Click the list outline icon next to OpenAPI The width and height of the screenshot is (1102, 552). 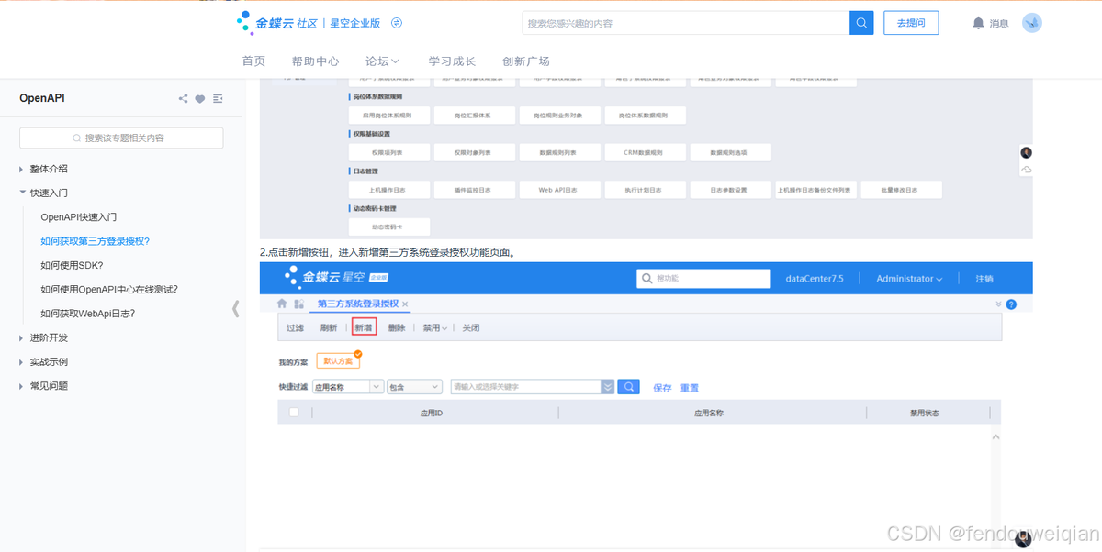click(218, 99)
